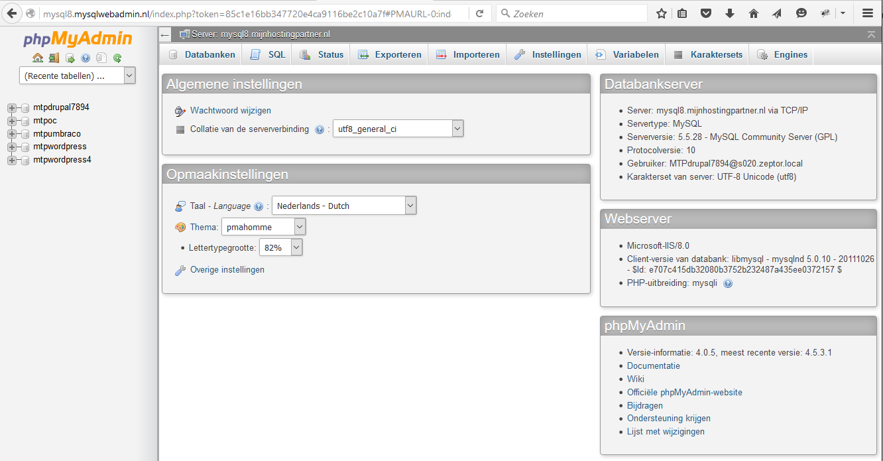Click Ondersteuning krijgen link
The image size is (883, 461).
click(669, 419)
